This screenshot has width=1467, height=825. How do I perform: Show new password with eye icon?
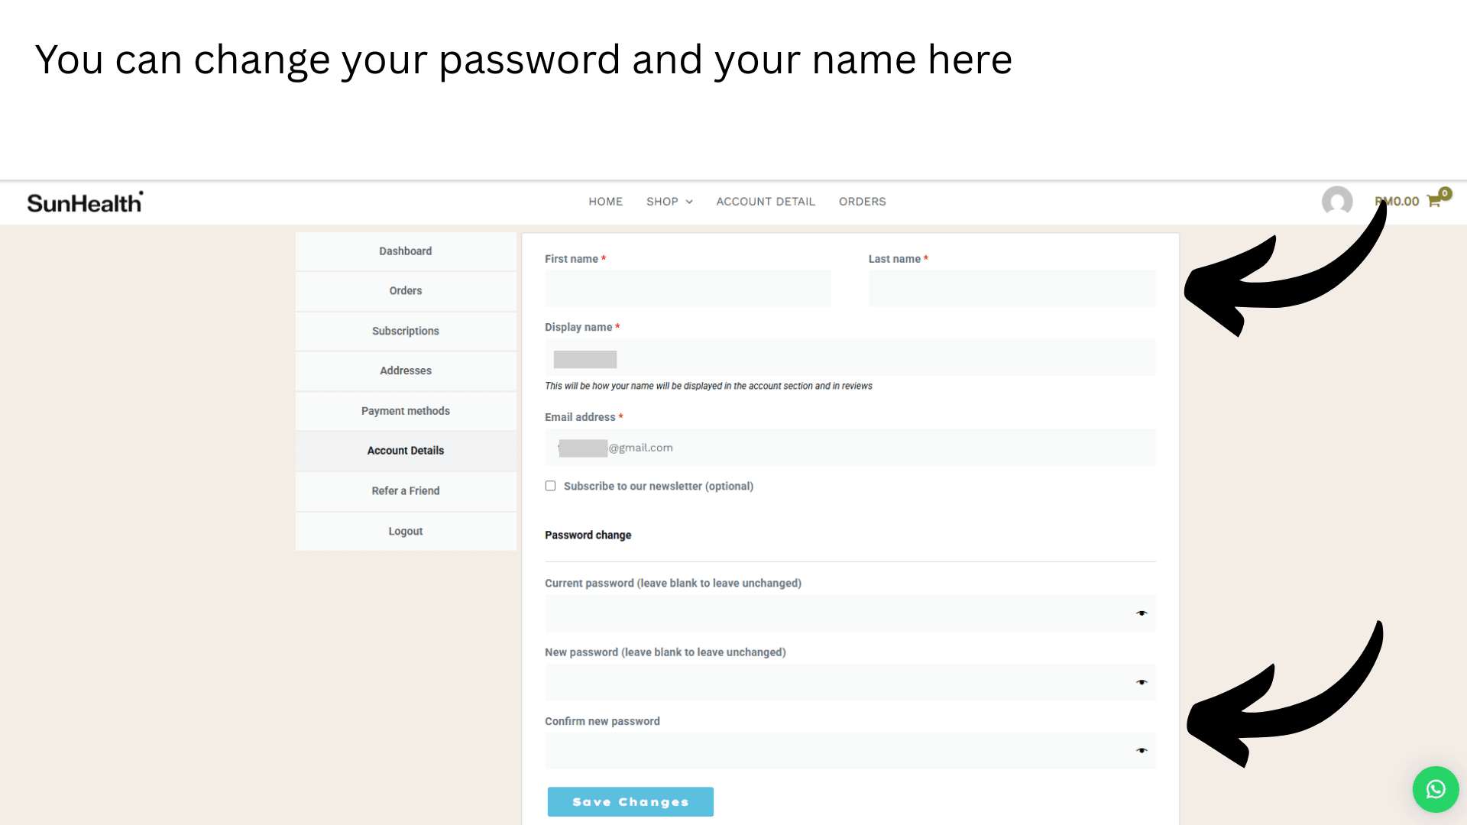pos(1141,682)
